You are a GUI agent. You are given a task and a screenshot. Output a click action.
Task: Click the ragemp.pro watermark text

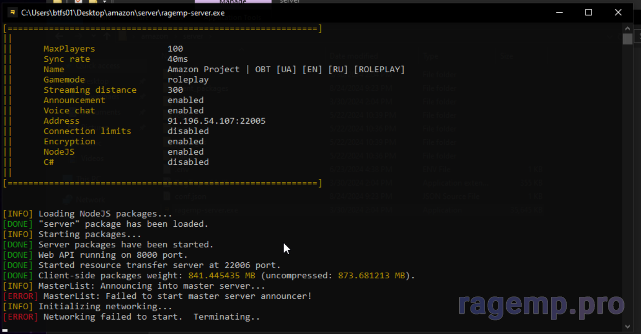click(541, 305)
